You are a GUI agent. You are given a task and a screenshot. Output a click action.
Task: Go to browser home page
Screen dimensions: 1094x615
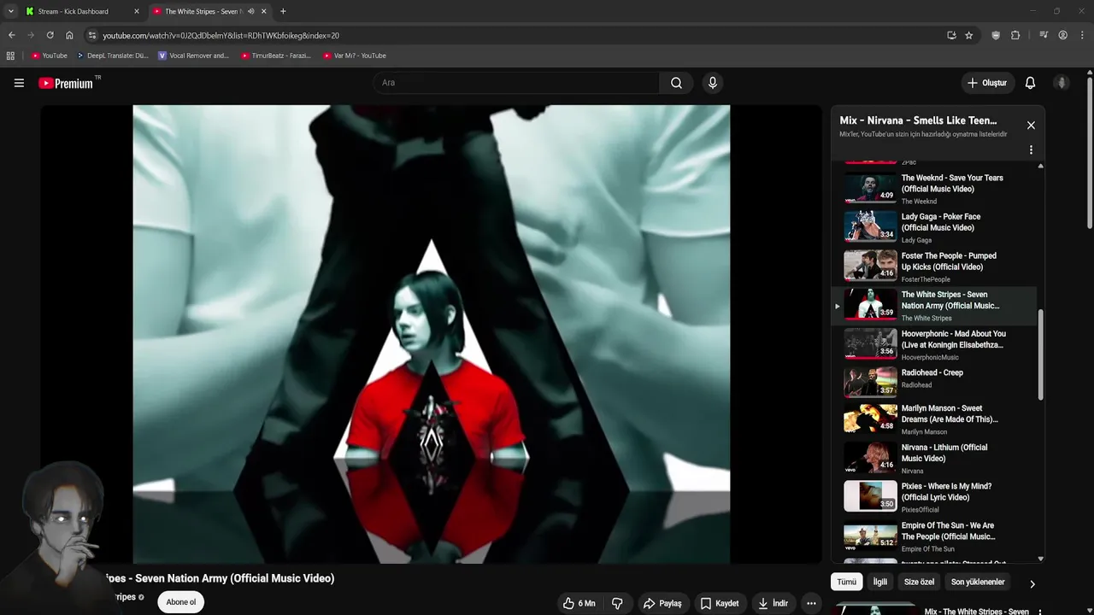tap(69, 35)
